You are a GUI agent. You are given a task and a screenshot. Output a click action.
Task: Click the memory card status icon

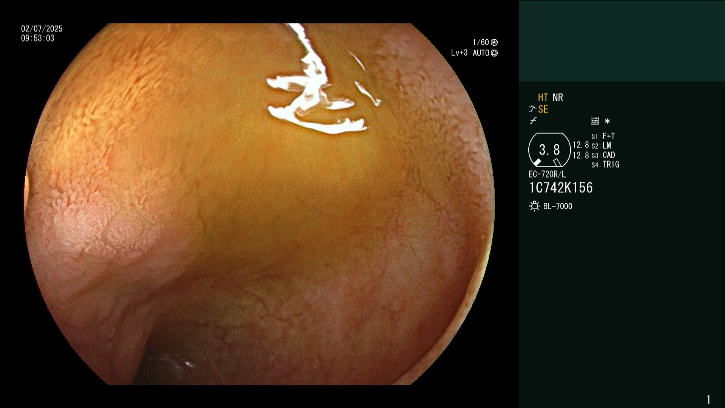click(x=595, y=121)
